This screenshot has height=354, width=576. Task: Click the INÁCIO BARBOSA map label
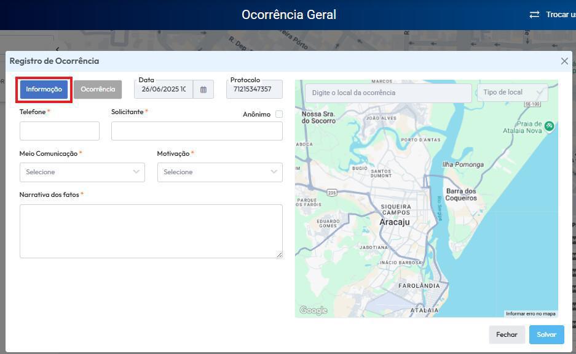(400, 263)
